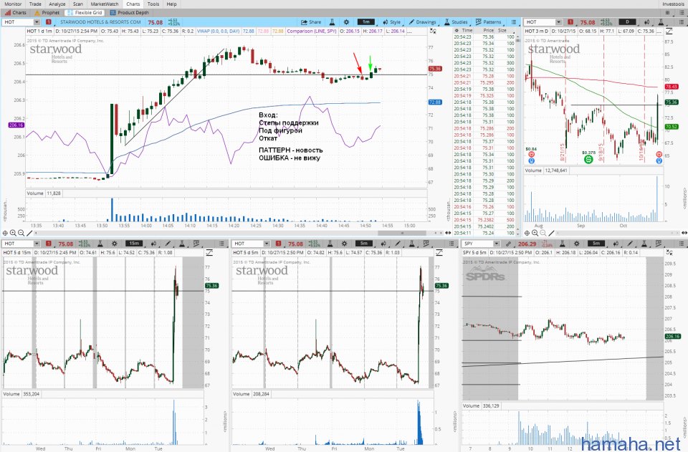688x452 pixels.
Task: Click the crosshair pan icon below the main chart
Action: (5, 234)
